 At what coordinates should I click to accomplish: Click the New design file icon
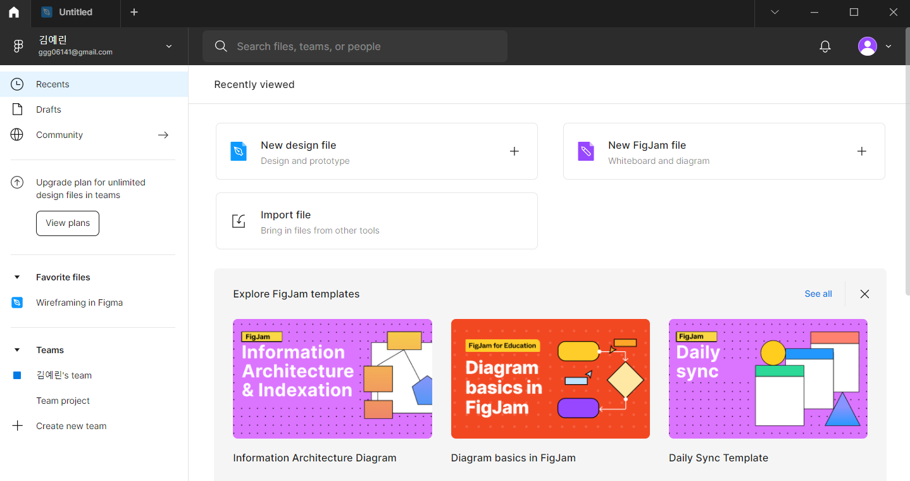(x=239, y=151)
